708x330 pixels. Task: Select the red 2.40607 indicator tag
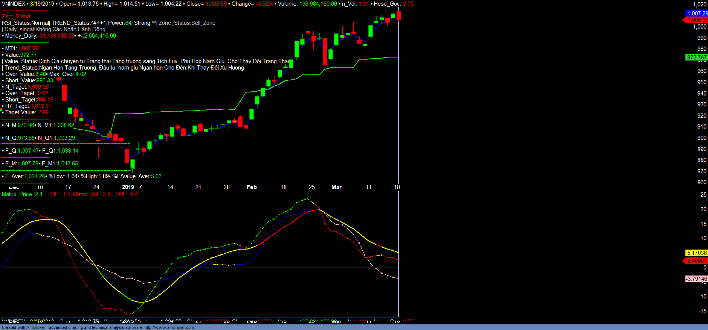point(697,261)
